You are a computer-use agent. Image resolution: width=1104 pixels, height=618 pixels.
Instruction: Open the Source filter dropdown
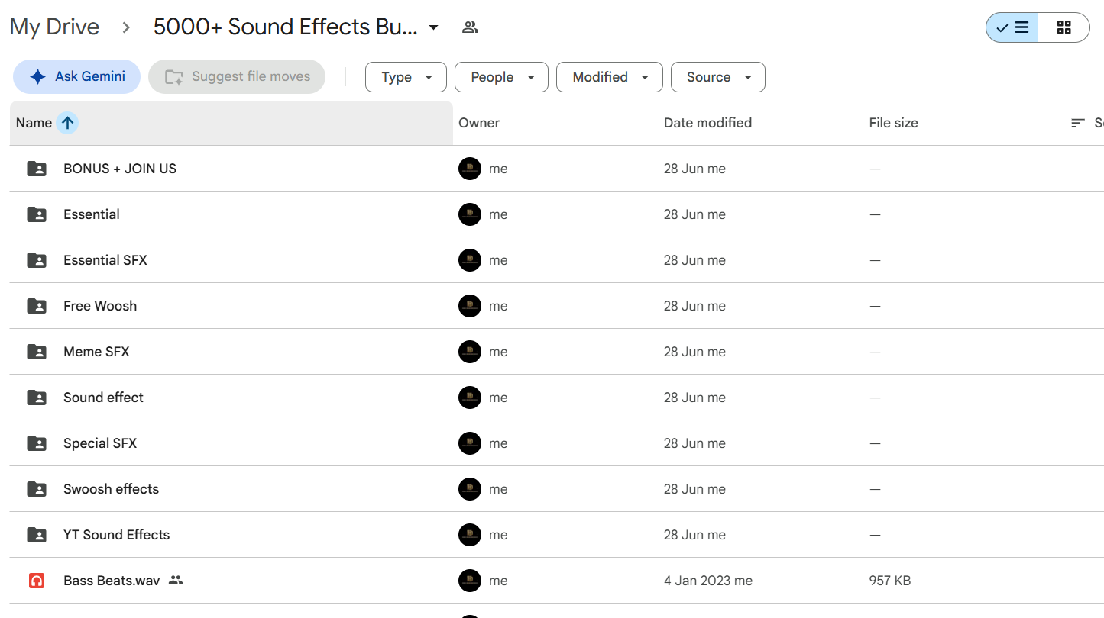718,77
